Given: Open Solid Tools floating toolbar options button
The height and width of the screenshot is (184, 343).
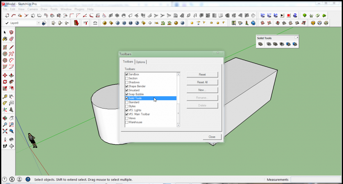Looking at the screenshot, I should point(296,38).
